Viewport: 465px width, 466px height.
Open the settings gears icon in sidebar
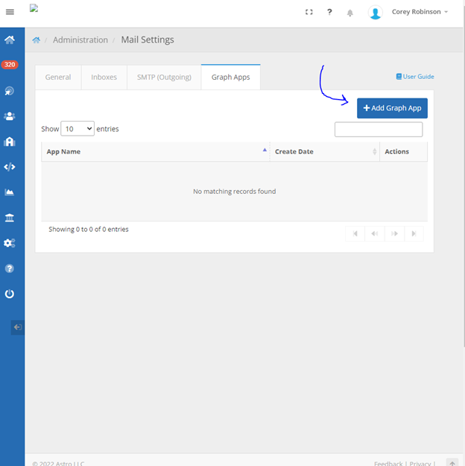(x=10, y=243)
